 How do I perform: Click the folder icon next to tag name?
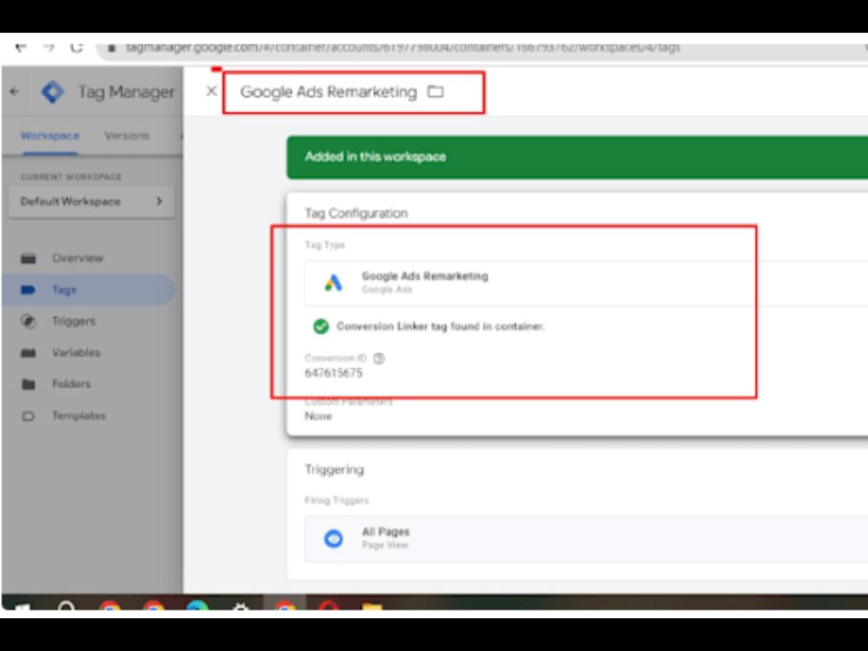(436, 91)
